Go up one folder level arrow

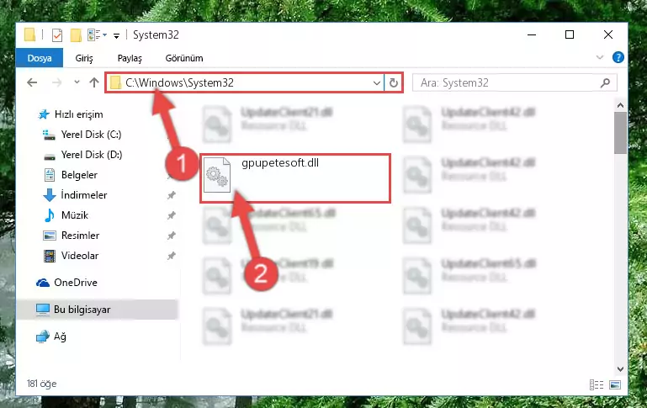coord(94,82)
